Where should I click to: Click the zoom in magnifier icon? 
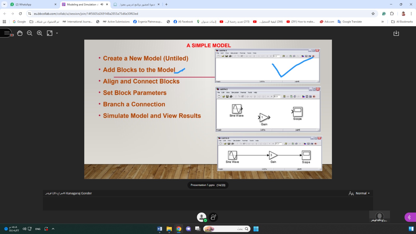(x=40, y=33)
